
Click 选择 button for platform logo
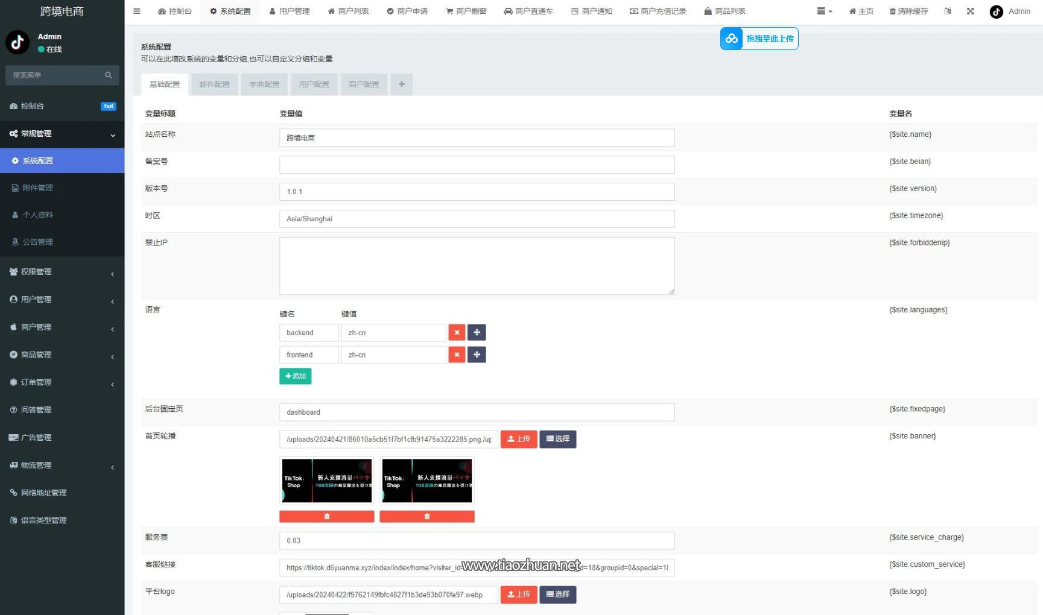click(558, 594)
